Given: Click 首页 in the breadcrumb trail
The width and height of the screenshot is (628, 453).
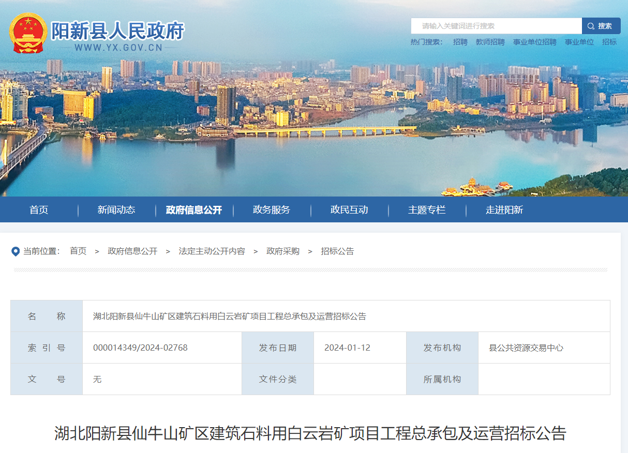Looking at the screenshot, I should coord(78,251).
